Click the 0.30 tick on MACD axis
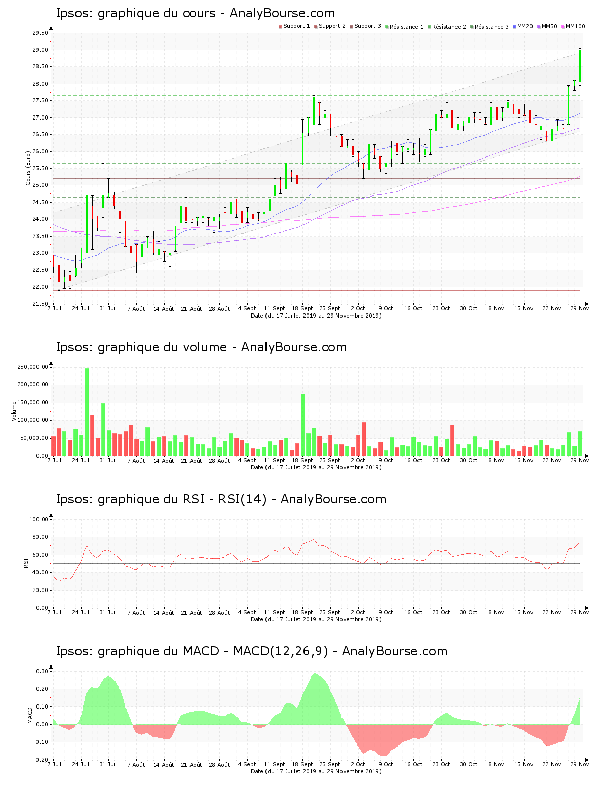This screenshot has height=785, width=608. point(42,671)
